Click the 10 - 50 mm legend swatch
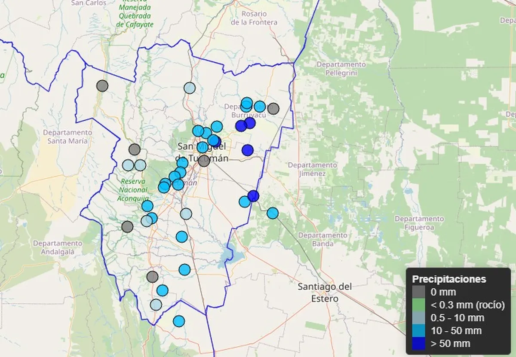Image resolution: width=516 pixels, height=357 pixels. 418,331
